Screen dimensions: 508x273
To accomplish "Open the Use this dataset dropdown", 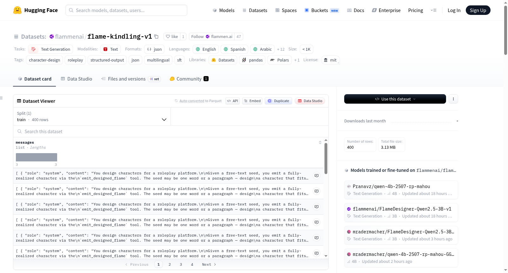I will pyautogui.click(x=395, y=99).
